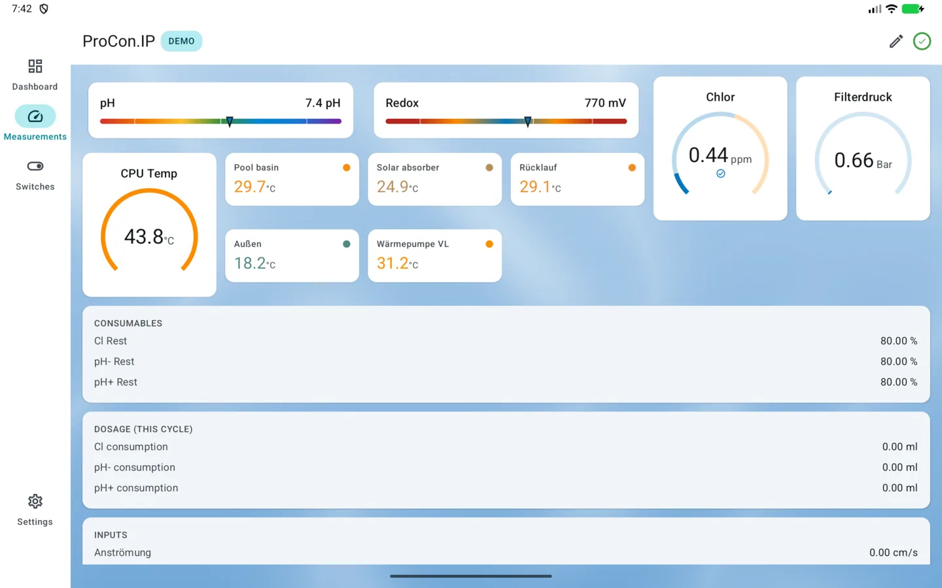Click the cellular signal bars icon
The height and width of the screenshot is (588, 942).
click(x=875, y=9)
